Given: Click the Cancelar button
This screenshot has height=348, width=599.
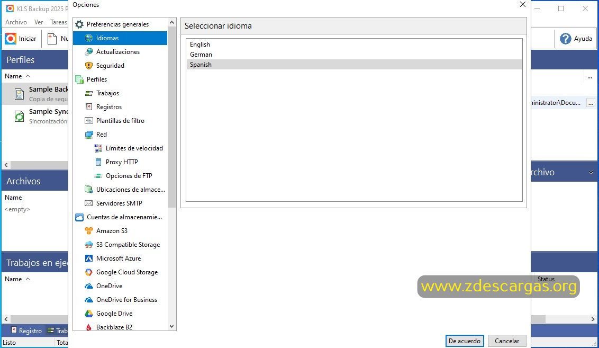Looking at the screenshot, I should pos(507,341).
